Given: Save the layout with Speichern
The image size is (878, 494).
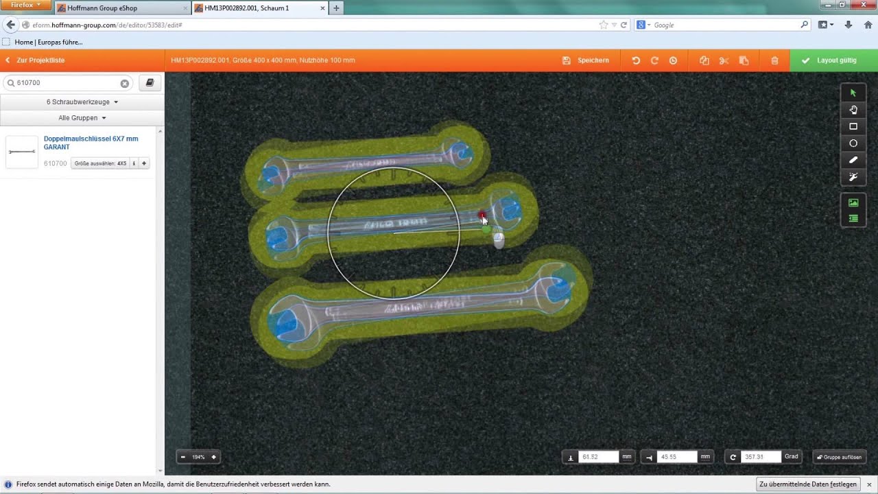Looking at the screenshot, I should click(586, 60).
